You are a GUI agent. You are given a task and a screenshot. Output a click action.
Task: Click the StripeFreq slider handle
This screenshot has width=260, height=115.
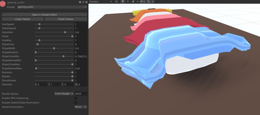(38, 44)
